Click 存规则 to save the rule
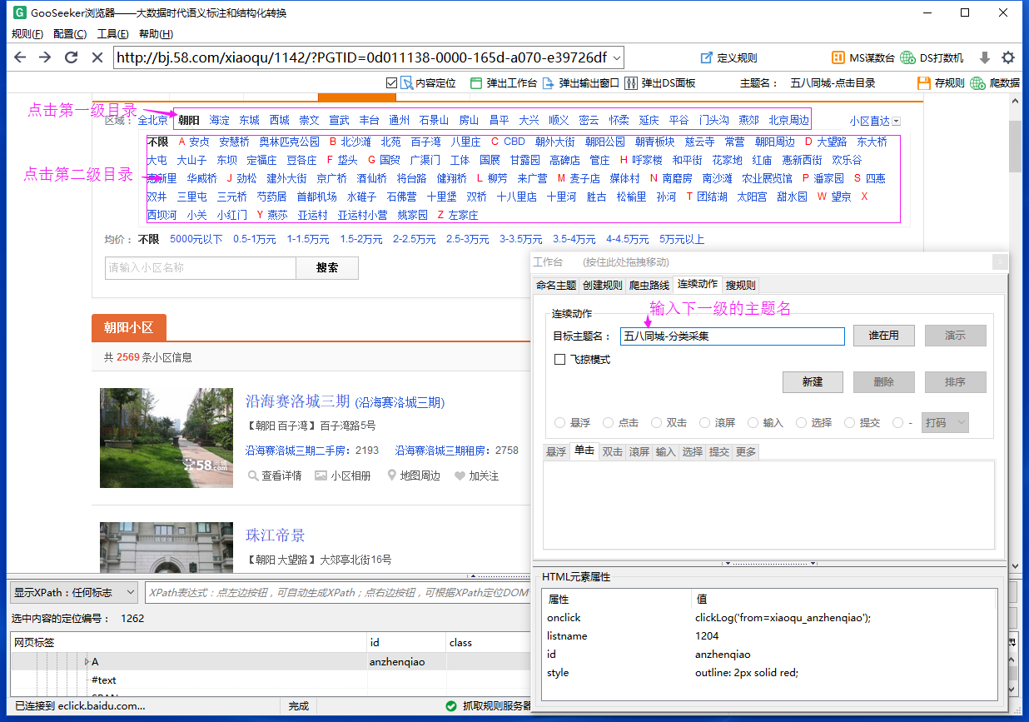This screenshot has height=722, width=1029. tap(941, 83)
